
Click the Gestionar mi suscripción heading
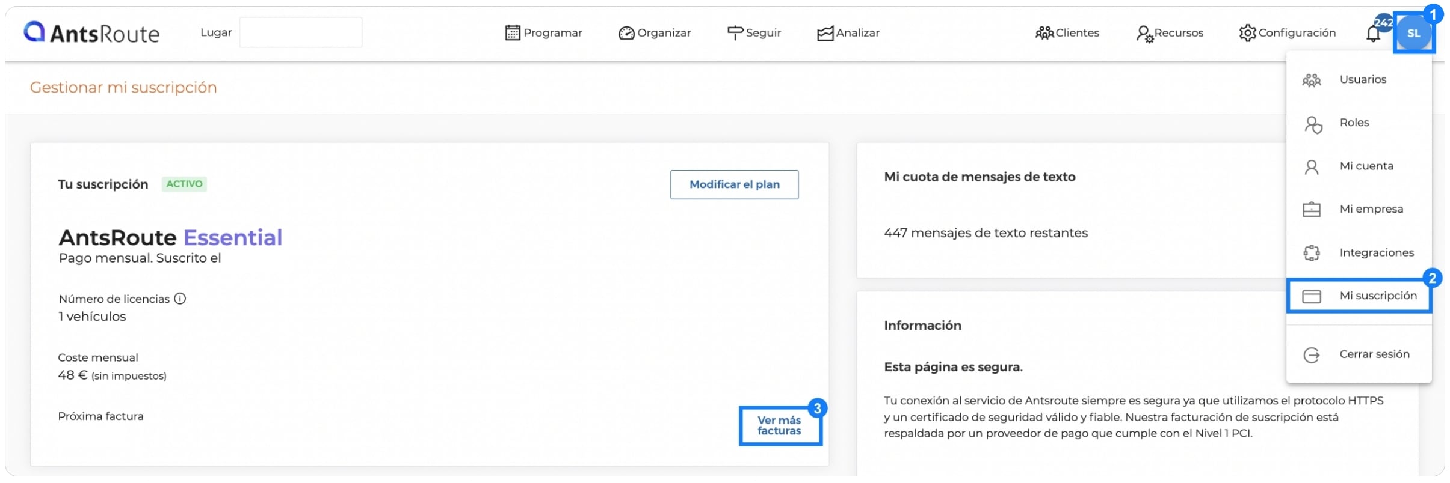pyautogui.click(x=123, y=88)
